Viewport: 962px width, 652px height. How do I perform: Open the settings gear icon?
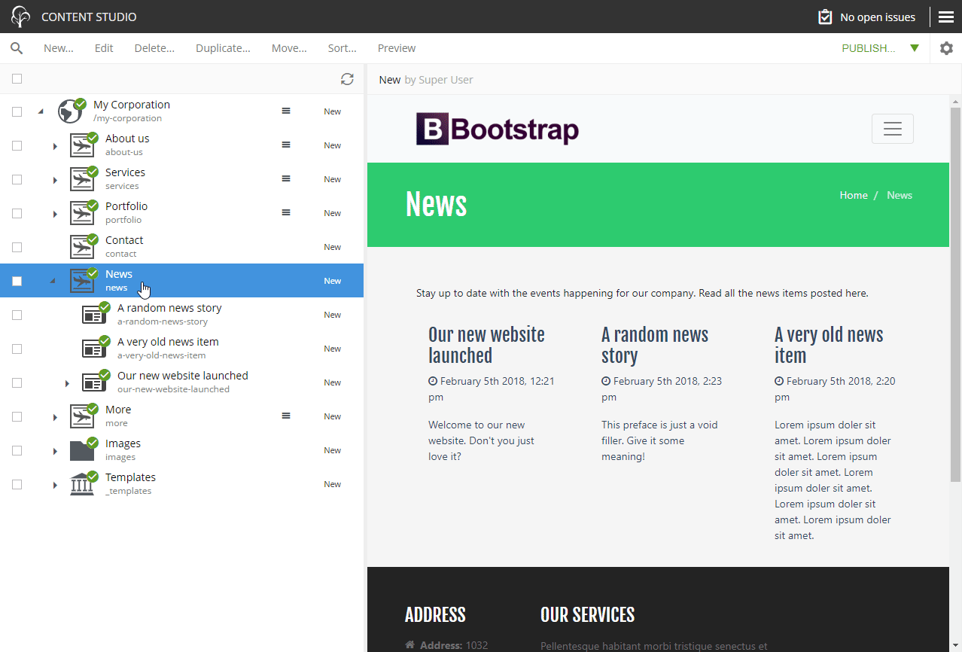pos(946,47)
